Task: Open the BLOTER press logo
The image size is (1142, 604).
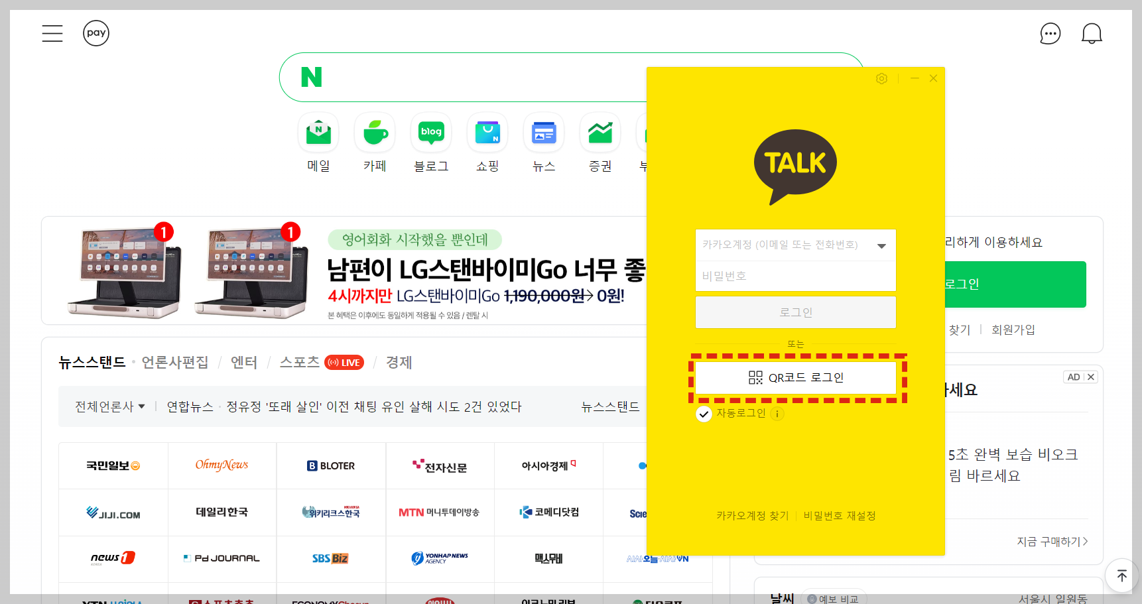Action: tap(332, 466)
